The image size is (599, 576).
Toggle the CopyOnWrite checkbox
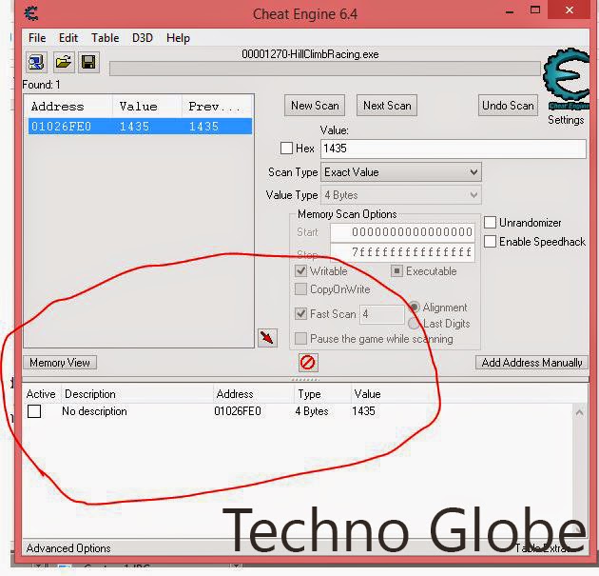tap(301, 289)
